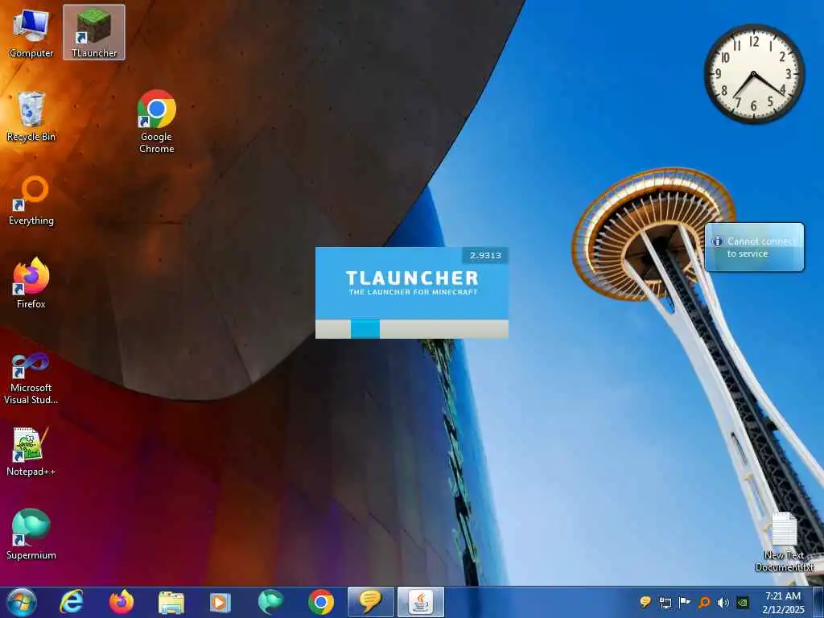Switch to the yellow chat bubble taskbar app
Viewport: 824px width, 618px height.
coord(370,602)
